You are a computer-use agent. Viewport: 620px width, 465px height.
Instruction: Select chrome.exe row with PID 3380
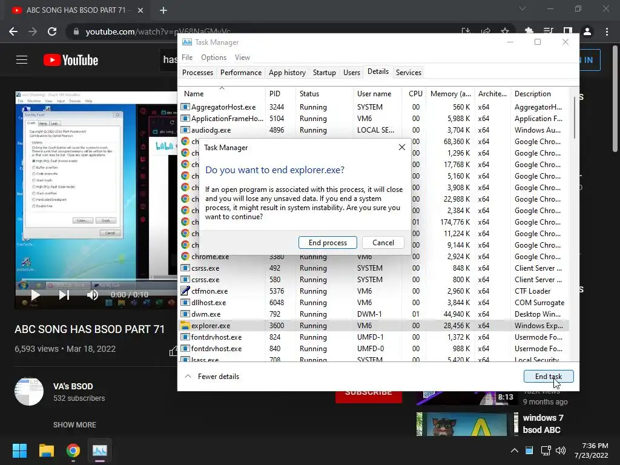tap(374, 257)
